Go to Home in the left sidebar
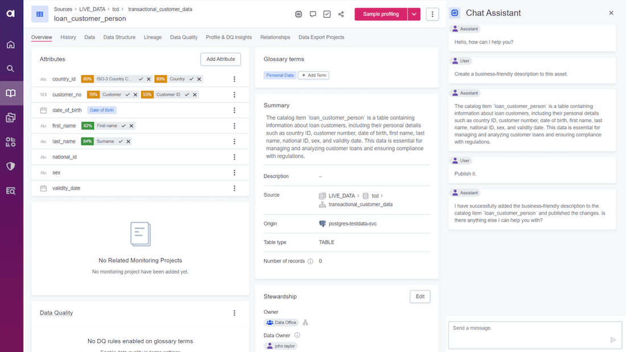 tap(11, 44)
